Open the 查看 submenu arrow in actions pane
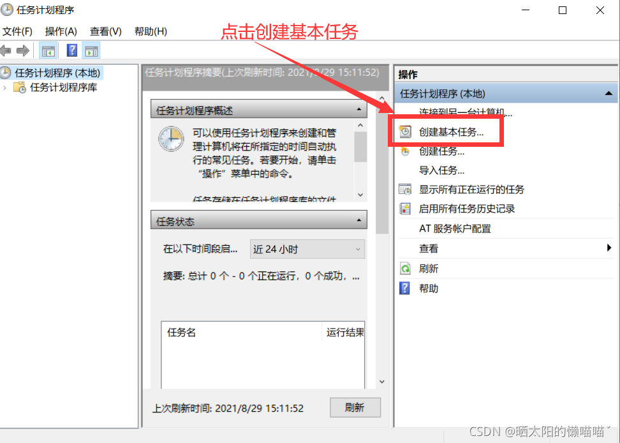The width and height of the screenshot is (620, 443). [x=609, y=248]
